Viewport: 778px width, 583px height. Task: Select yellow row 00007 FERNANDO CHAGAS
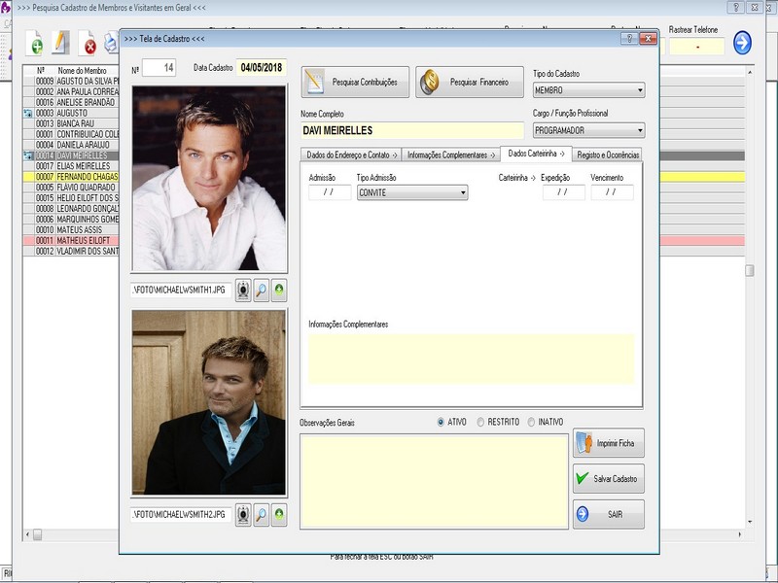pos(71,177)
